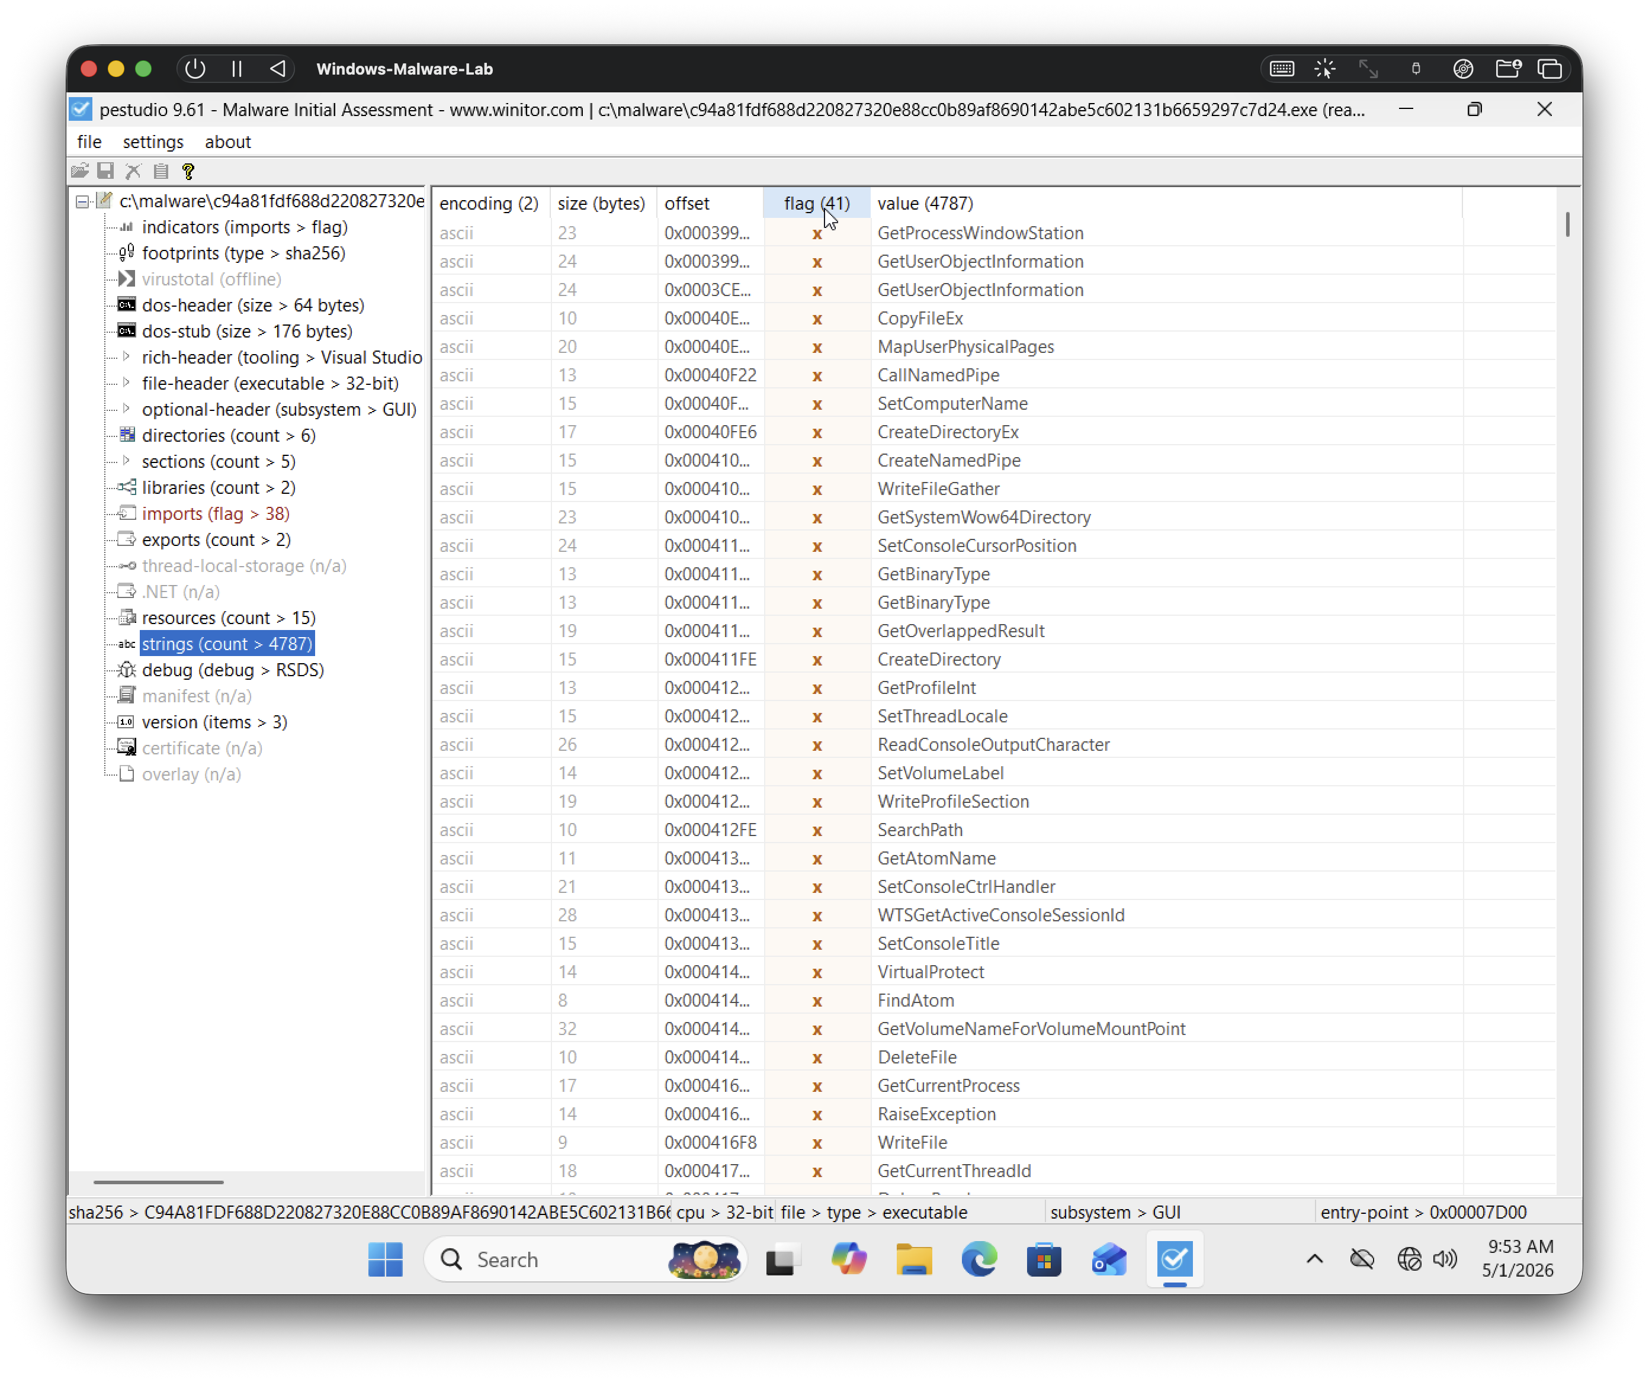This screenshot has height=1382, width=1649.
Task: Expand the optional-header tree node
Action: [x=126, y=409]
